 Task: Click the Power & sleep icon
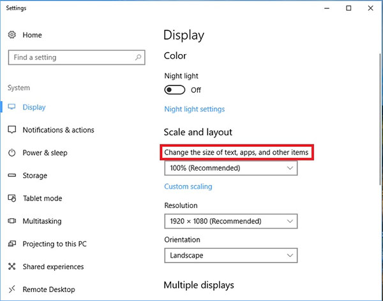pyautogui.click(x=11, y=153)
